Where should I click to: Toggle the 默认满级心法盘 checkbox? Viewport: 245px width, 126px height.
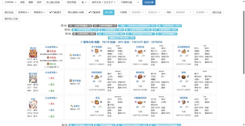pos(75,12)
